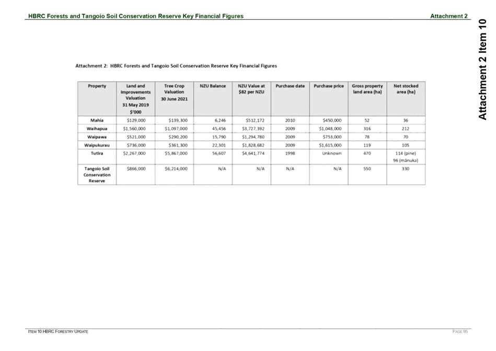Click the 'Attachment 2' header text at top right
The width and height of the screenshot is (496, 351).
point(448,16)
